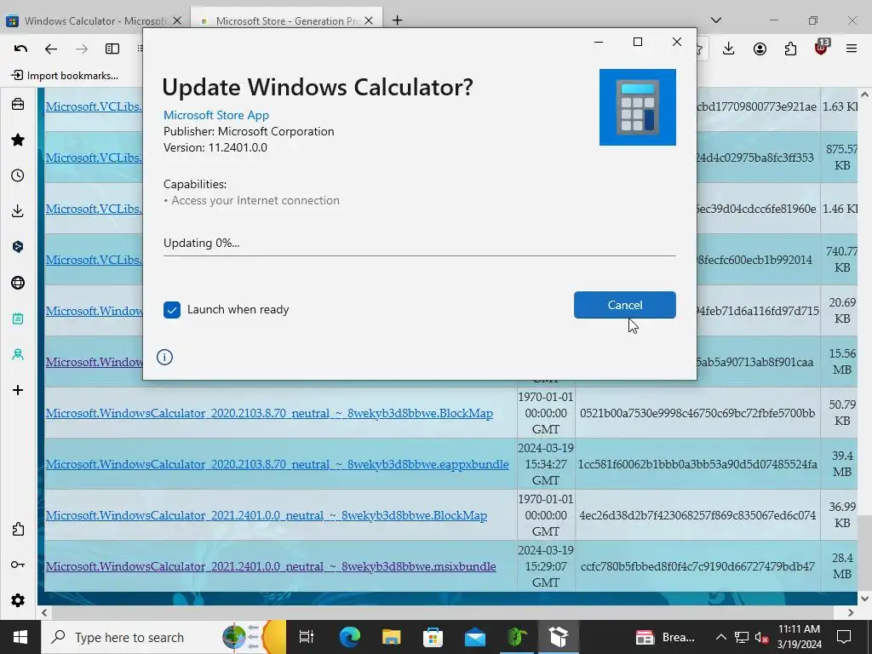Open the Downloads sidebar panel icon
Image resolution: width=872 pixels, height=654 pixels.
coord(18,211)
